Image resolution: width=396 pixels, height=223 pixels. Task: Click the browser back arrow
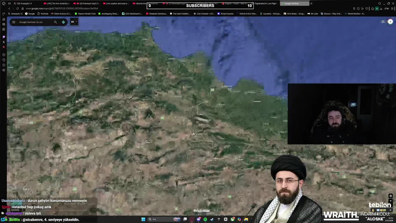point(9,8)
